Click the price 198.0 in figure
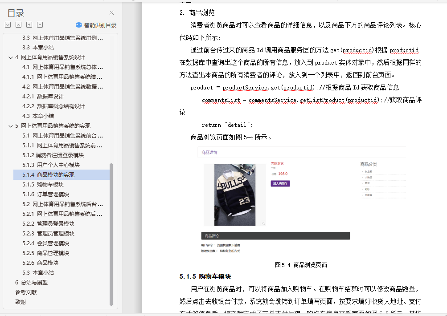Viewport: 447px width, 316px height. coord(283,174)
